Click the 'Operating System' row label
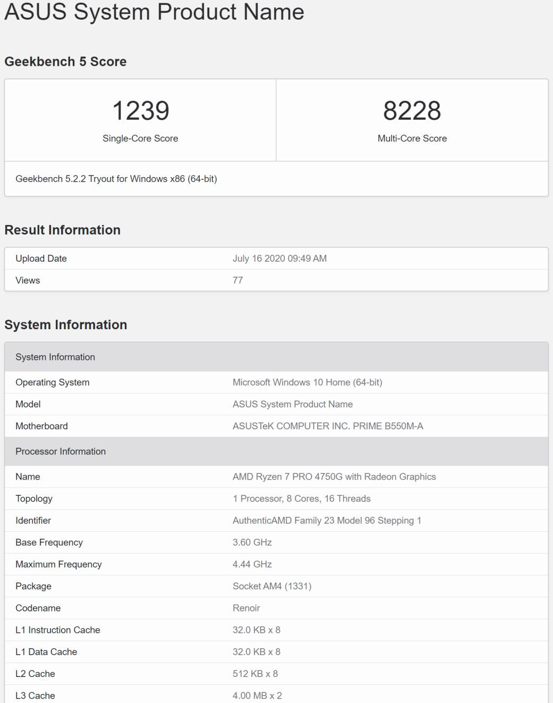553x703 pixels. pyautogui.click(x=53, y=382)
